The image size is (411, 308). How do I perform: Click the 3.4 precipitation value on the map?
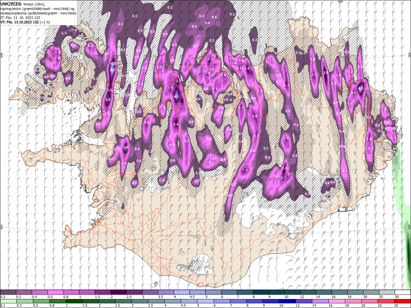[x=108, y=100]
